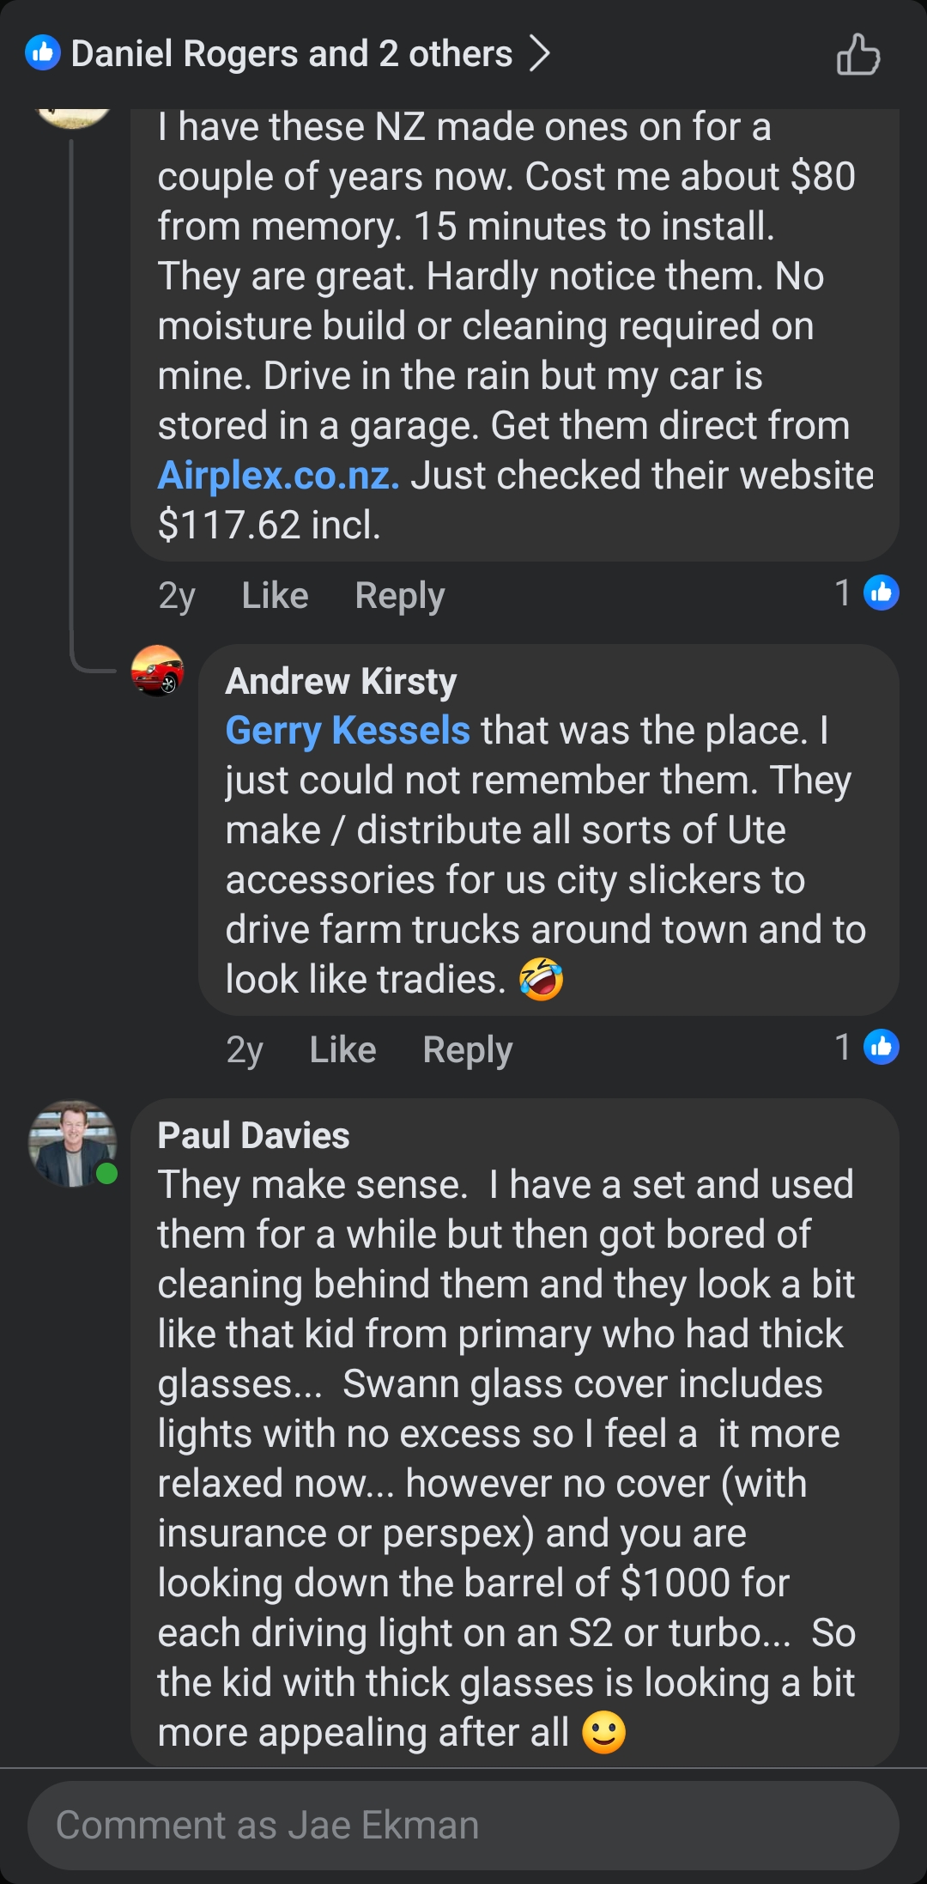Like Andrew Kirsty's reply via the Like text
The width and height of the screenshot is (927, 1884).
click(x=342, y=1048)
